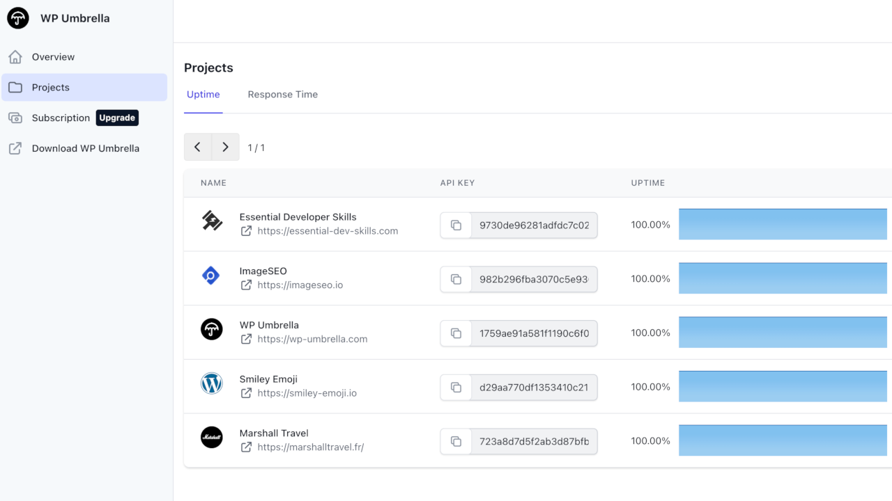Go to next page of projects
892x501 pixels.
click(x=225, y=147)
